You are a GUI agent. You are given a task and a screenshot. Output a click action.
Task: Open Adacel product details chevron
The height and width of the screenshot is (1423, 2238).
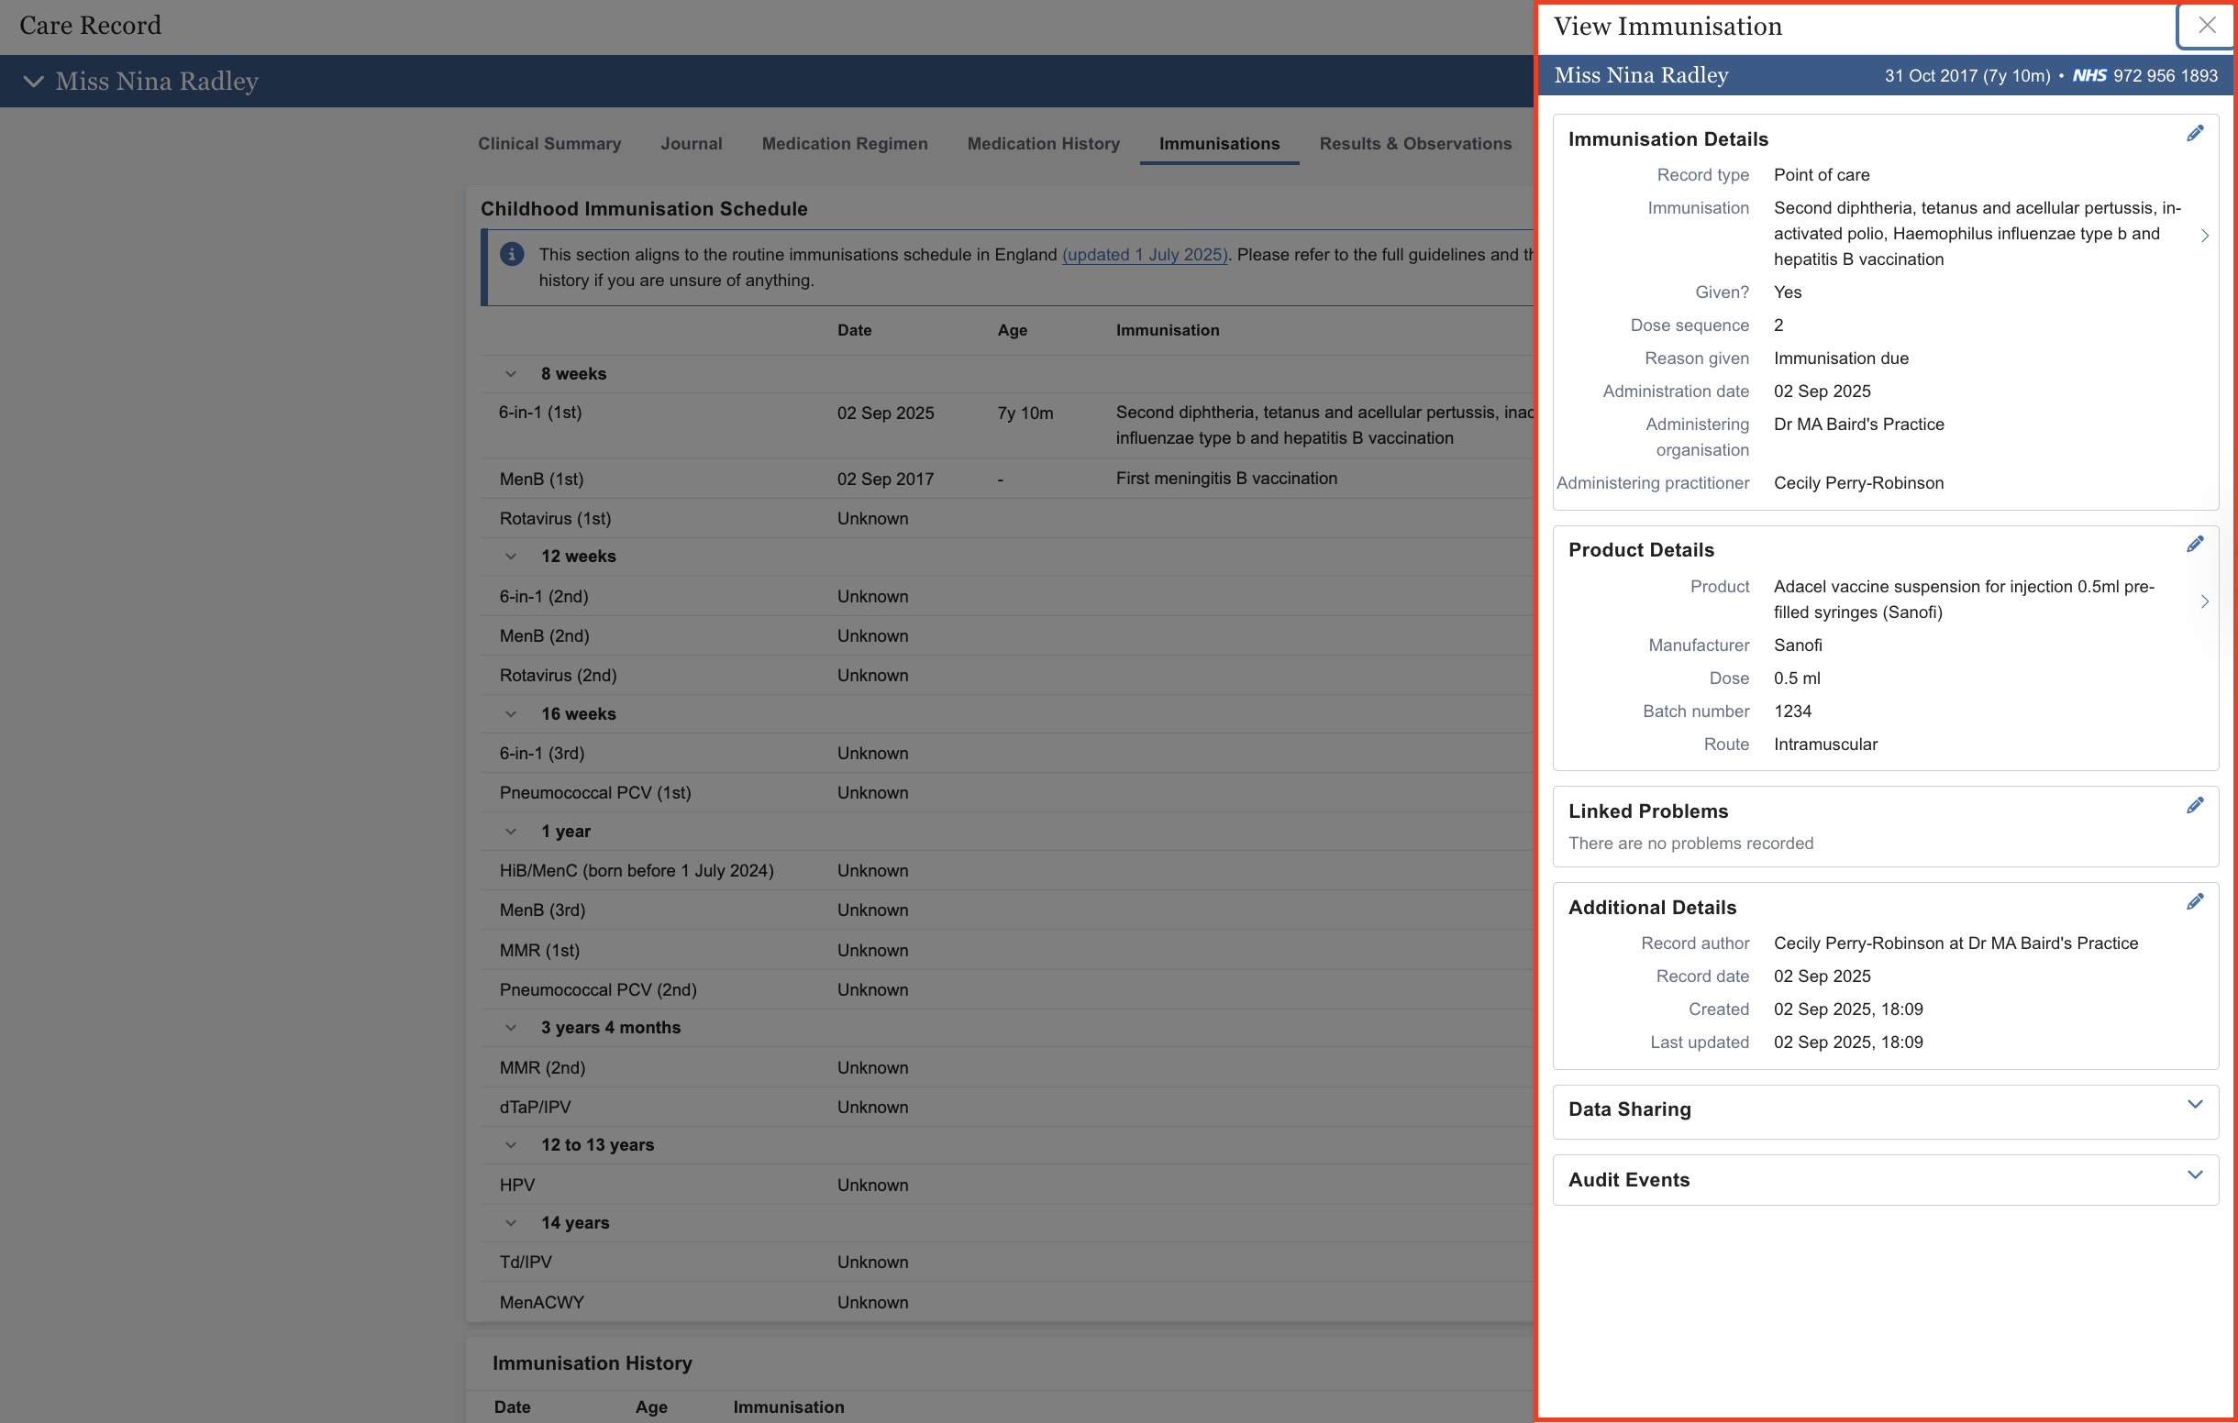[2204, 601]
